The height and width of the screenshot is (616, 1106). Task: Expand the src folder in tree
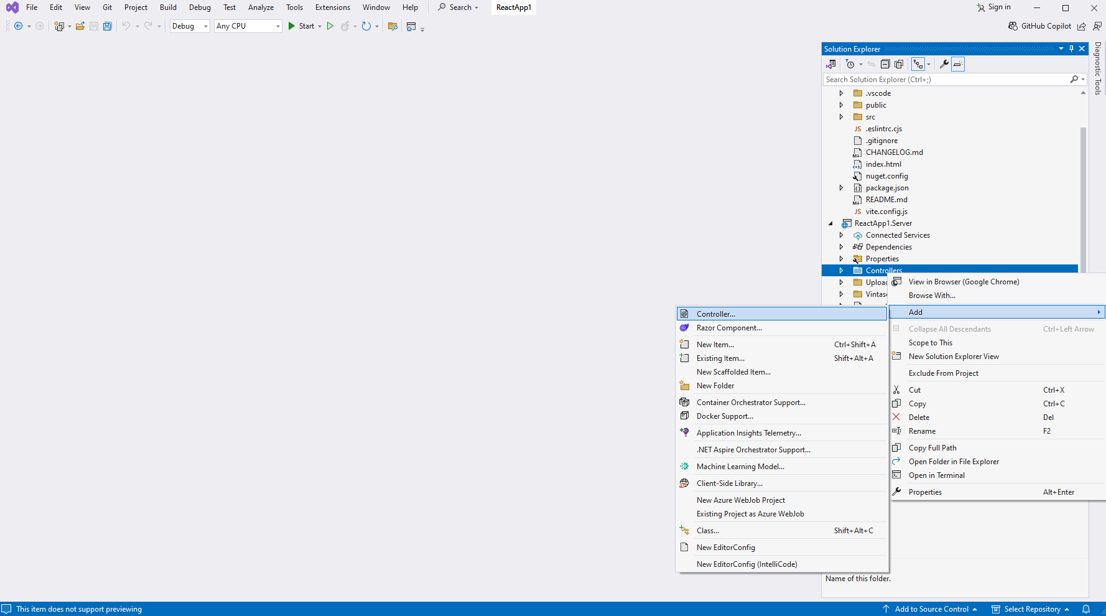[x=841, y=117]
